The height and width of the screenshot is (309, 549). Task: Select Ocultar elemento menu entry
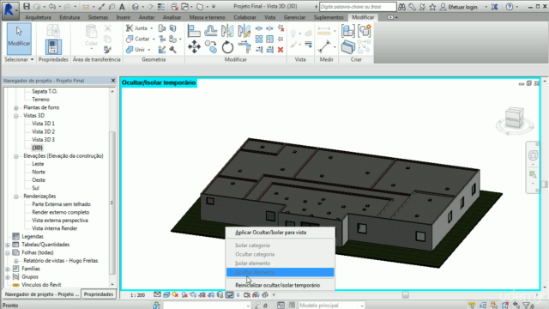[281, 272]
